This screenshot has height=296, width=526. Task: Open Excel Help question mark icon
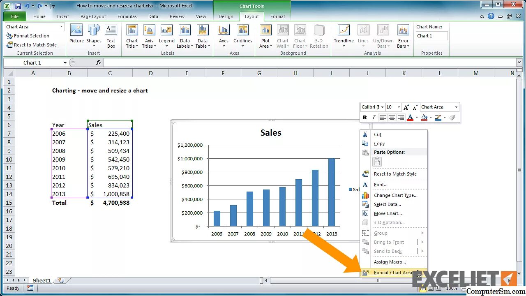491,16
